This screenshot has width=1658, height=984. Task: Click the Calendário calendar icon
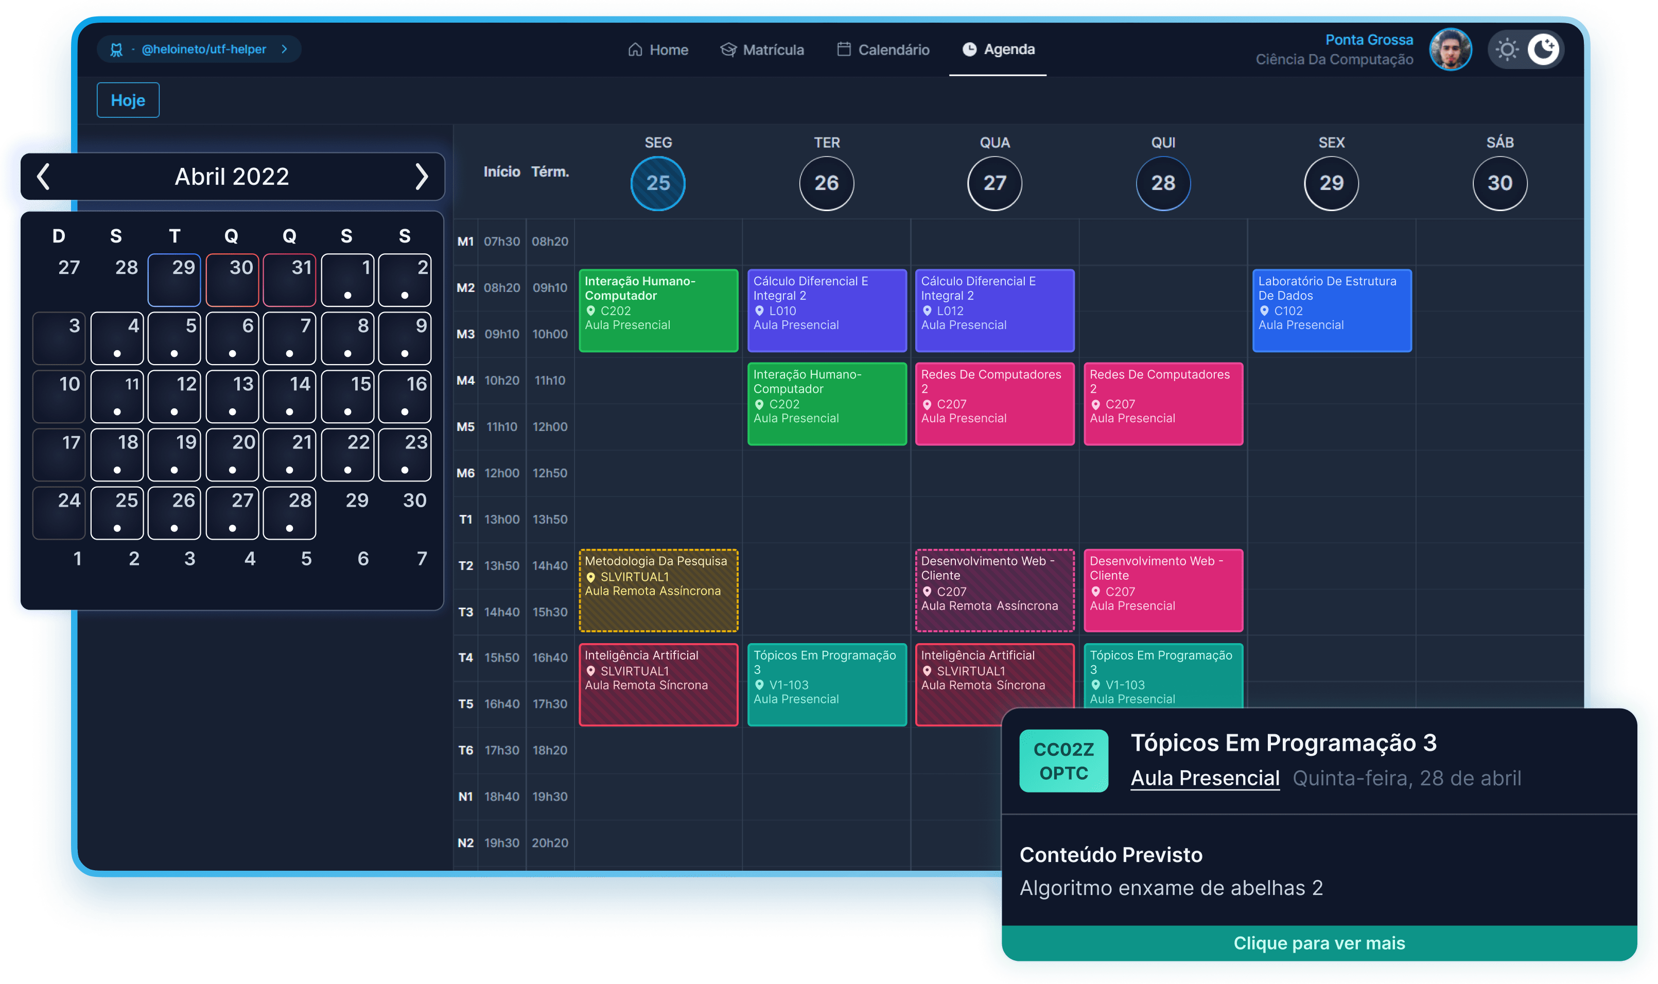[x=843, y=50]
